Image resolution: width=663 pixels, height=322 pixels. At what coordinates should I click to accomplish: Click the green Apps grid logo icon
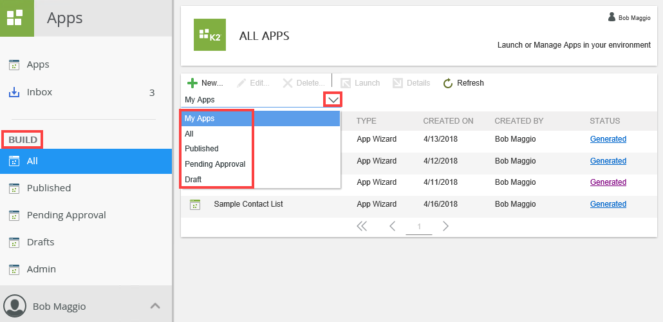17,18
